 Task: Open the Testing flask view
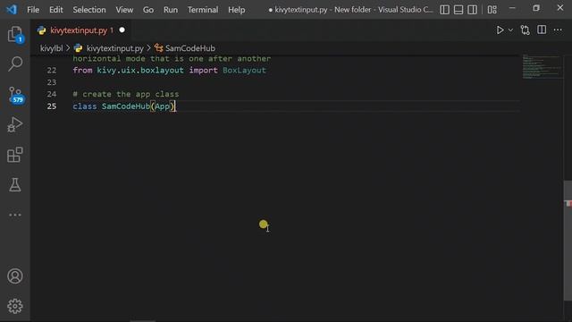15,185
